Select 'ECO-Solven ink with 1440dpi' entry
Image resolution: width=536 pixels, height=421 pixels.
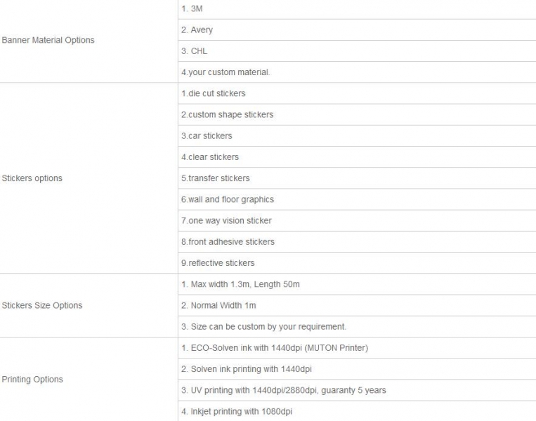(357, 348)
